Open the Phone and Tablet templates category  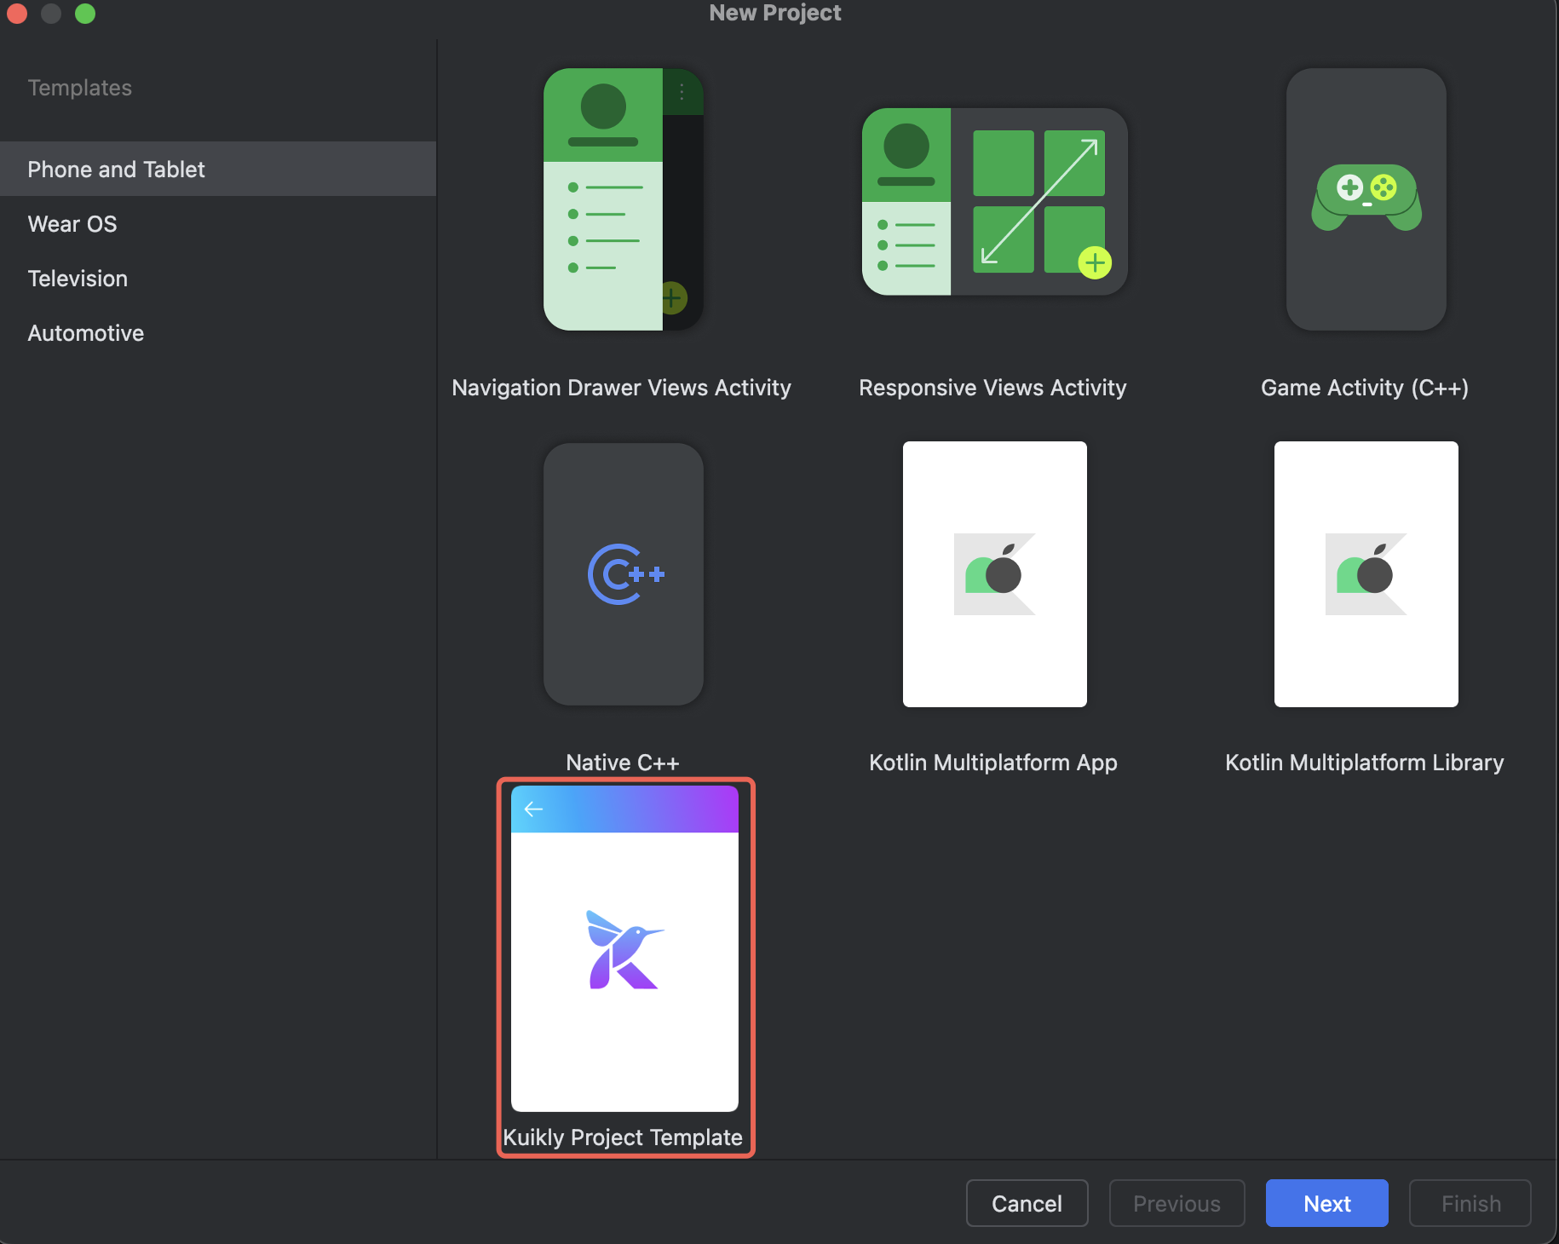pyautogui.click(x=218, y=169)
